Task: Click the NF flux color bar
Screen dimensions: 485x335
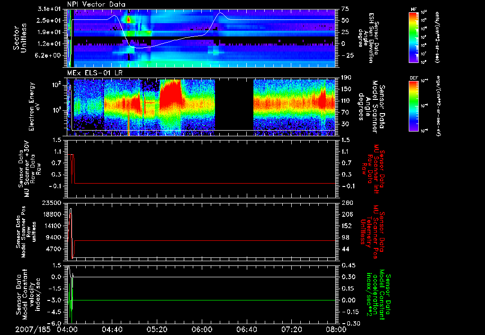Action: [x=414, y=37]
